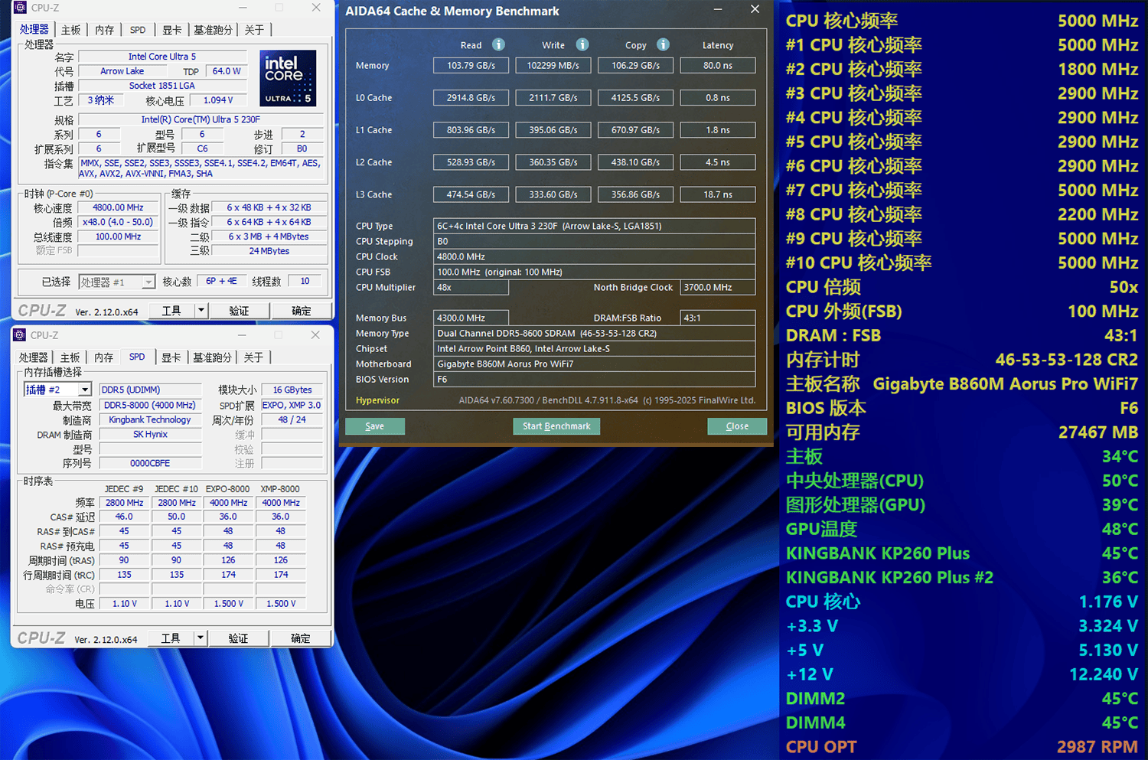Image resolution: width=1148 pixels, height=760 pixels.
Task: Click SK Hynix DRAM manufacturer field
Action: (150, 434)
